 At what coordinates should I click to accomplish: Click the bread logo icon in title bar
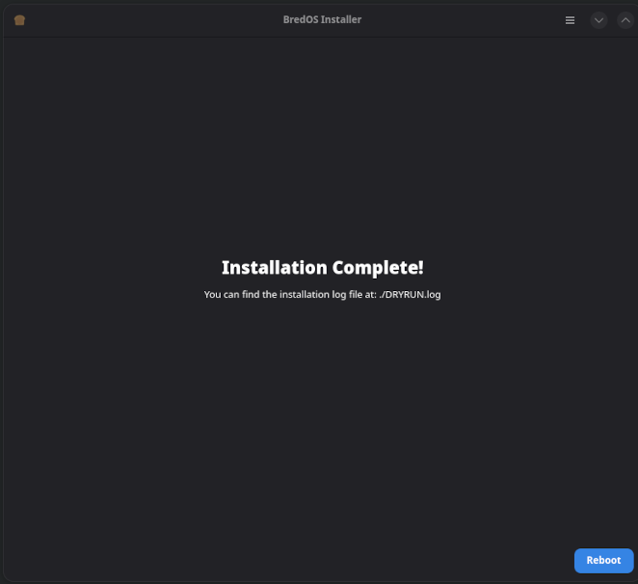(x=19, y=19)
